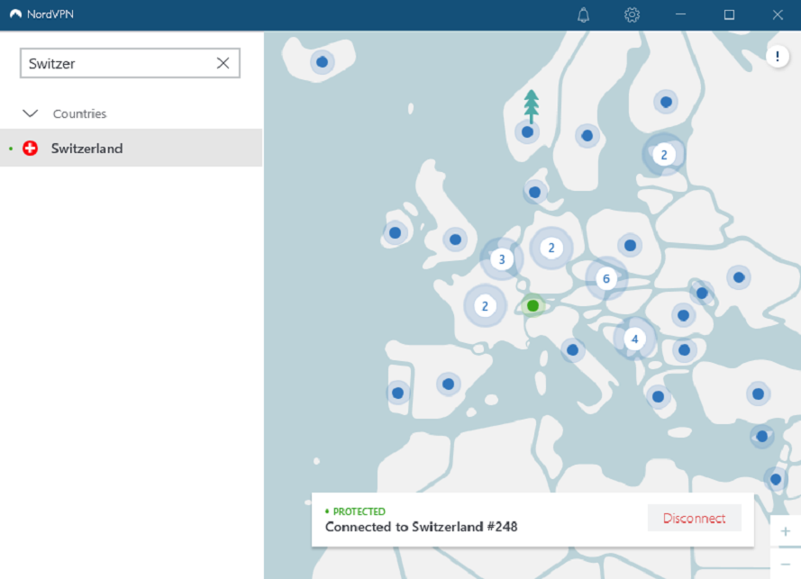801x579 pixels.
Task: Open the notifications bell
Action: pos(583,14)
